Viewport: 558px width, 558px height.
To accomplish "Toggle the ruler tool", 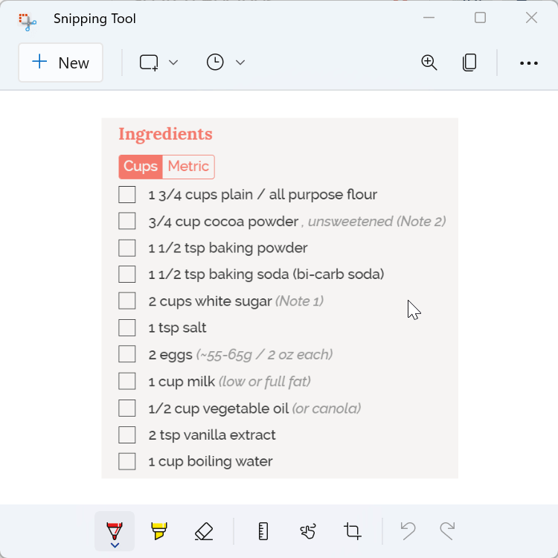I will [263, 530].
